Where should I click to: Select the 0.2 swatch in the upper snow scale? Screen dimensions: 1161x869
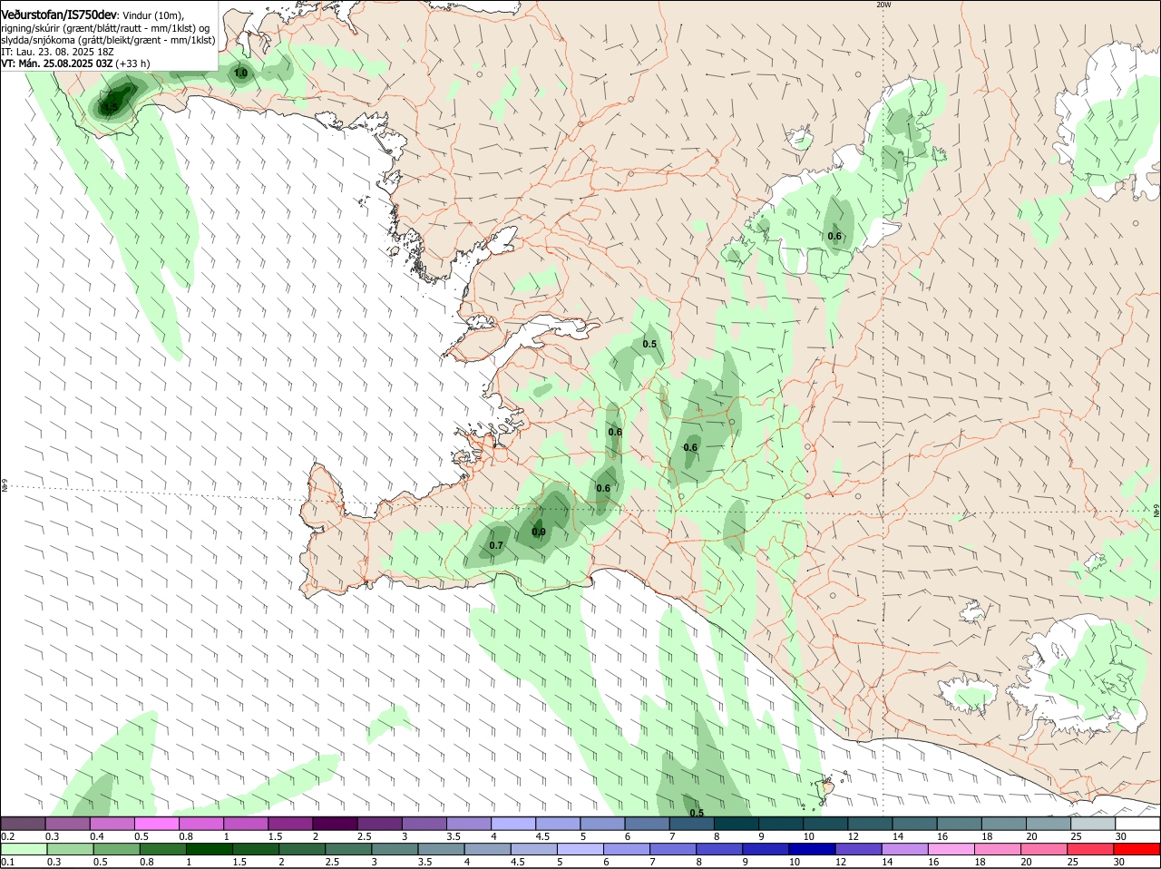click(23, 823)
